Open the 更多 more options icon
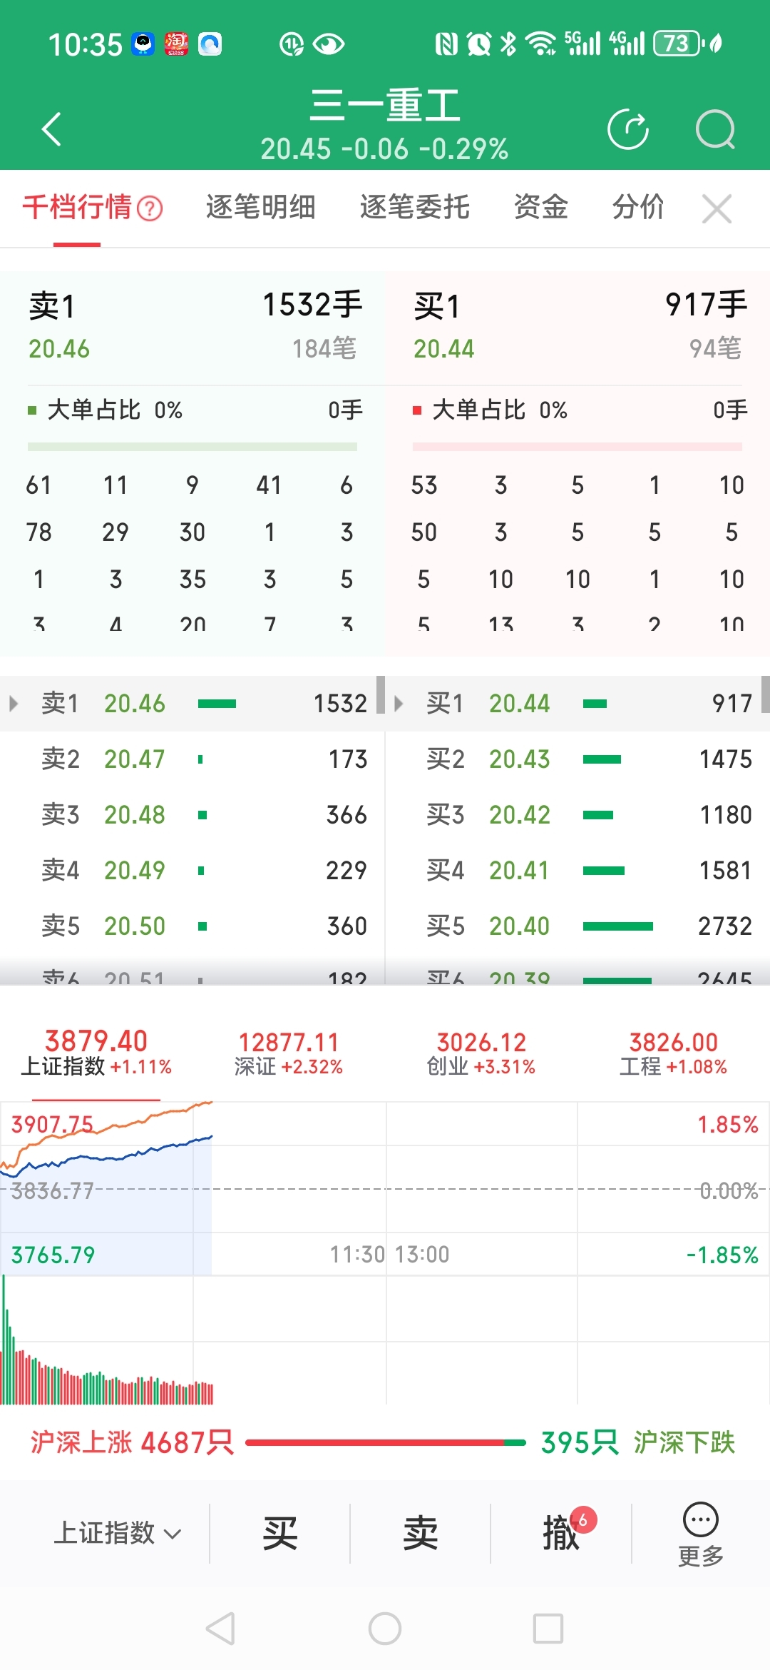Viewport: 770px width, 1670px height. (701, 1534)
